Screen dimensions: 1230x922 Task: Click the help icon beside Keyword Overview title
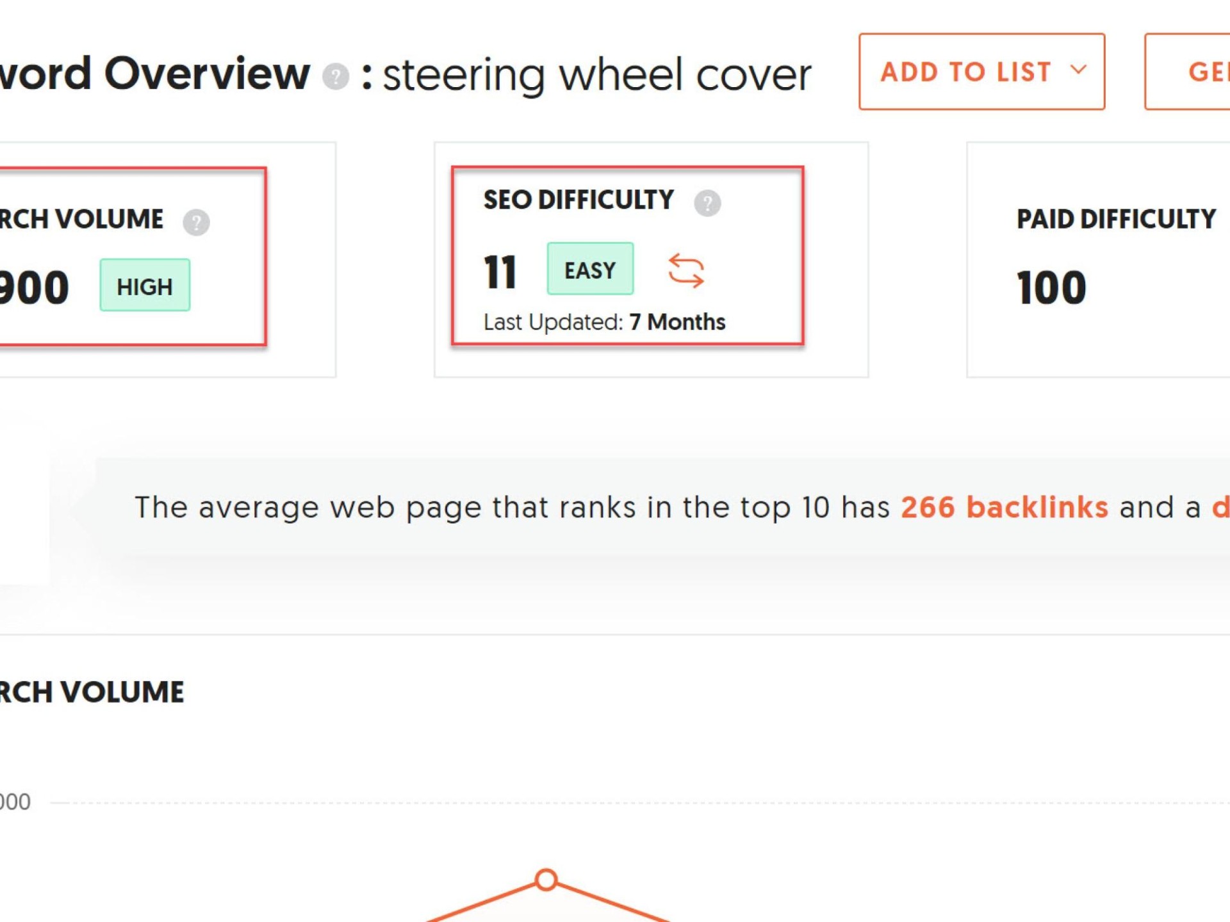335,77
